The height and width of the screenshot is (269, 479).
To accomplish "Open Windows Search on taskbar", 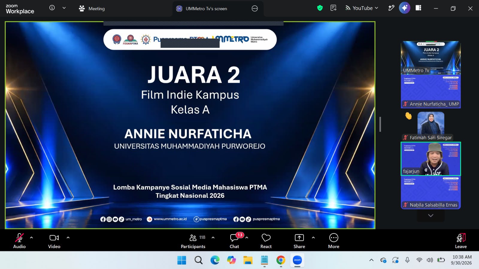I will (x=198, y=260).
